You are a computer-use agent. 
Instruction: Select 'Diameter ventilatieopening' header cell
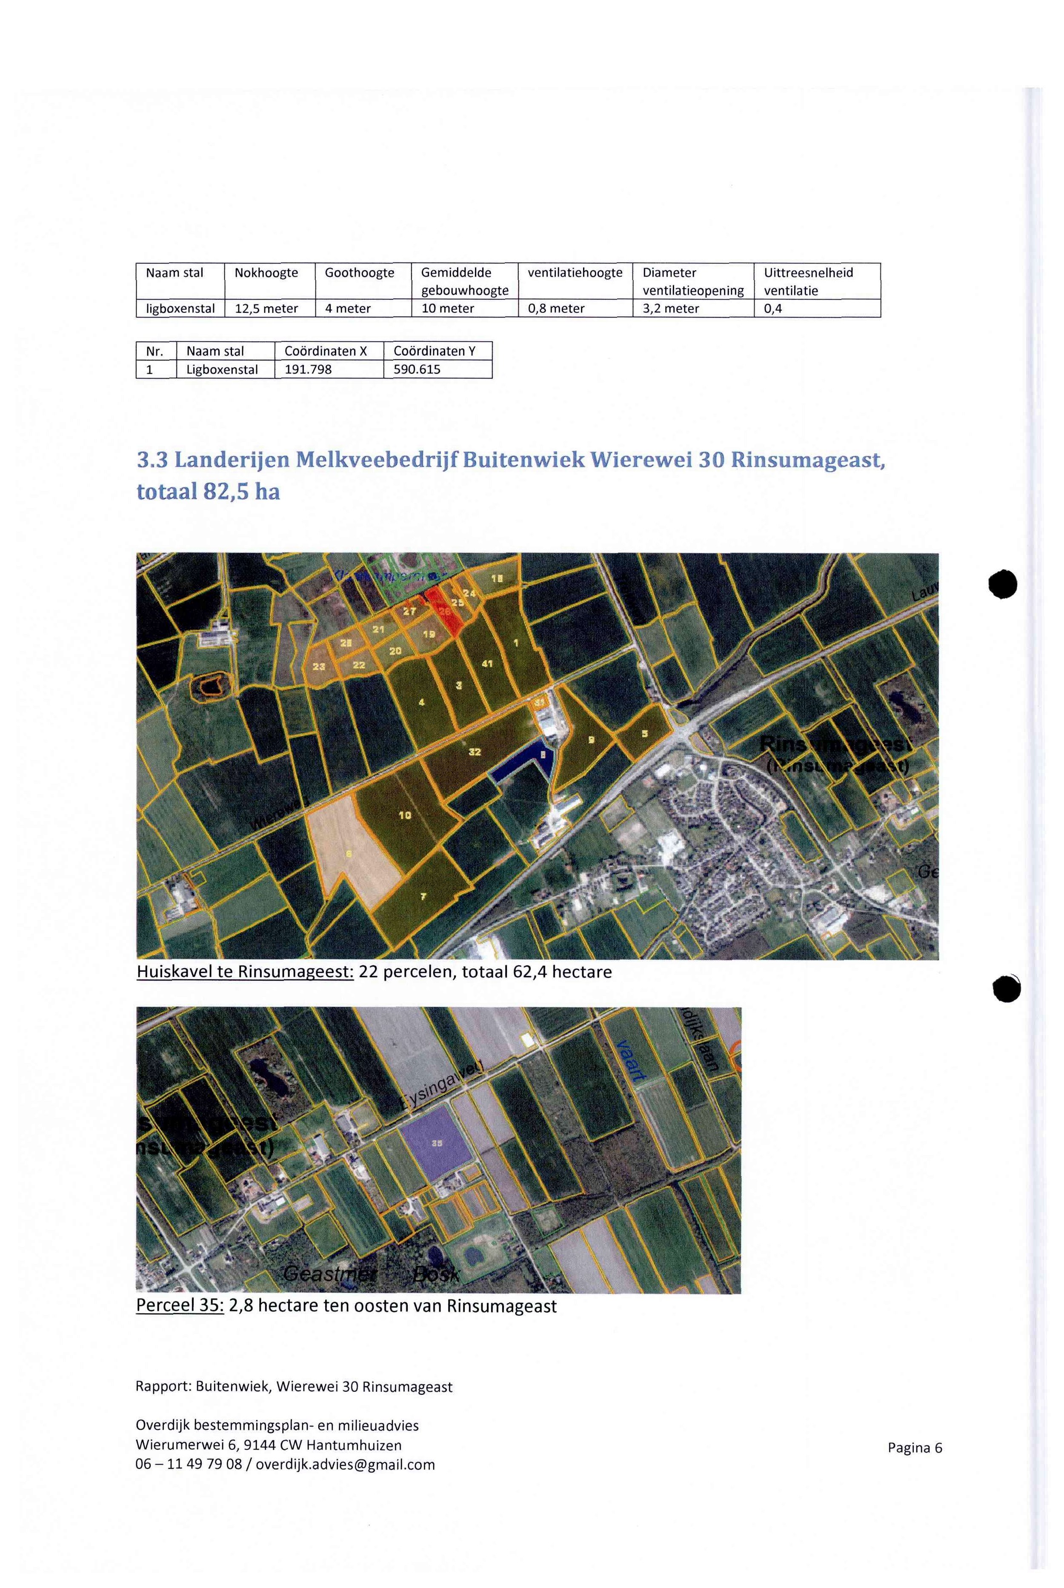(x=693, y=280)
